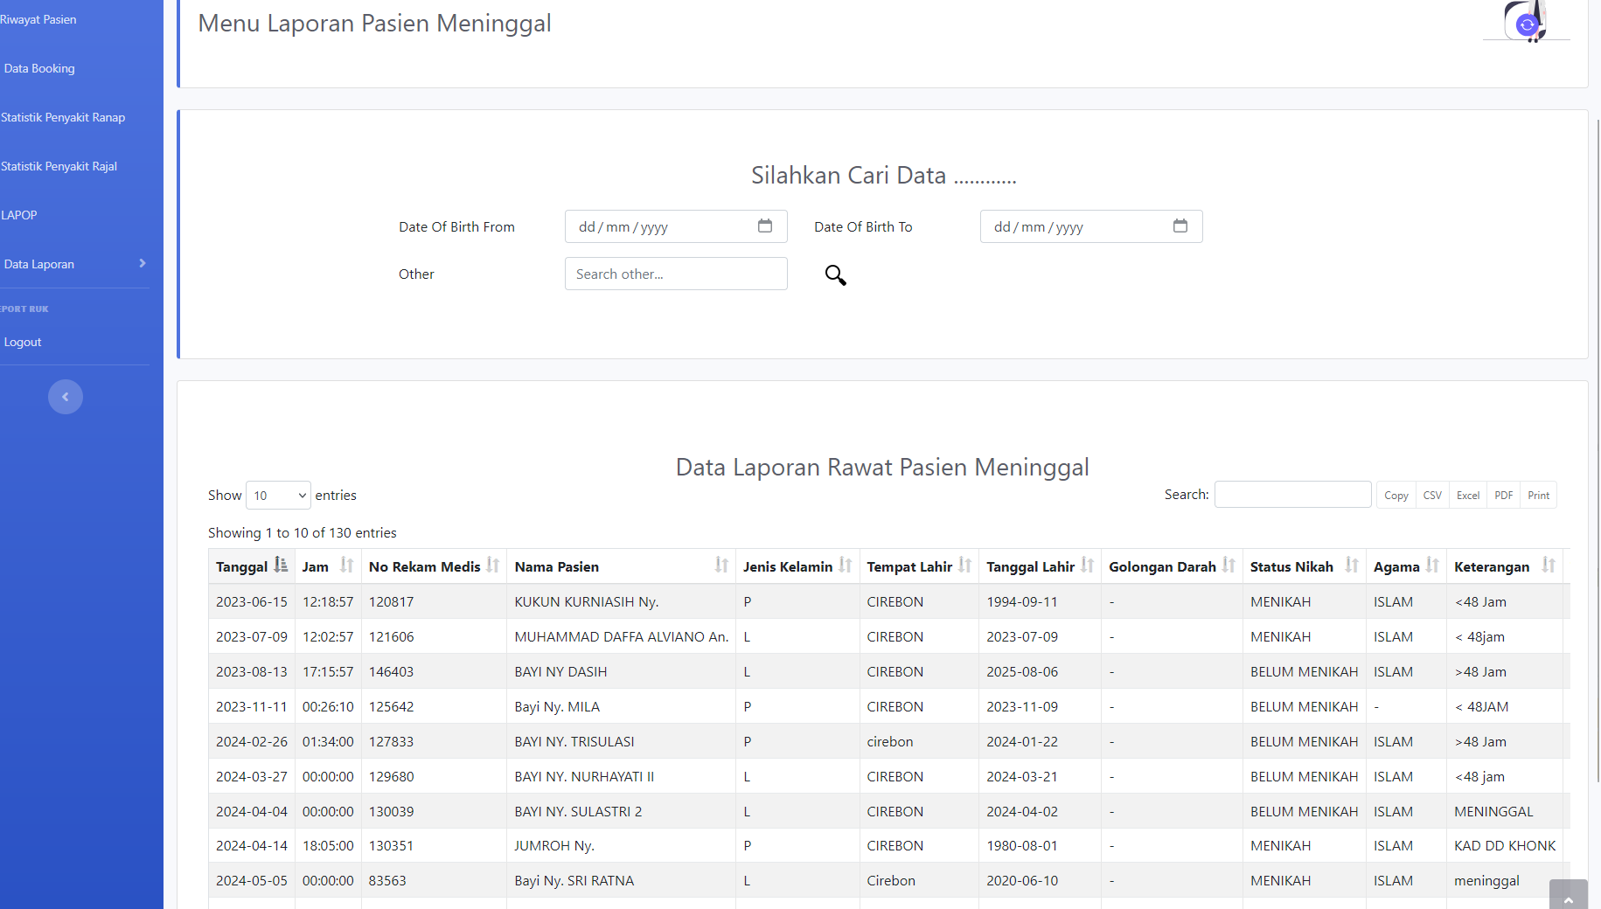Collapse the sidebar with round arrow button

point(66,397)
